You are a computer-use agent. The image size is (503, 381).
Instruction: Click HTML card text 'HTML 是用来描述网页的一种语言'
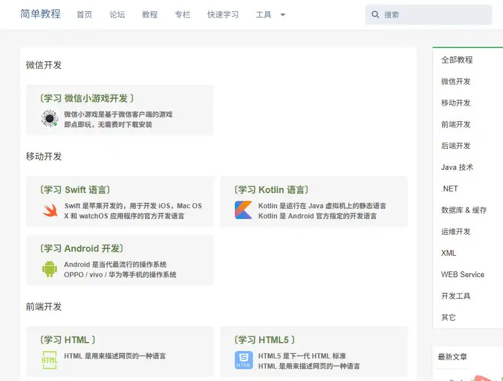pos(115,356)
